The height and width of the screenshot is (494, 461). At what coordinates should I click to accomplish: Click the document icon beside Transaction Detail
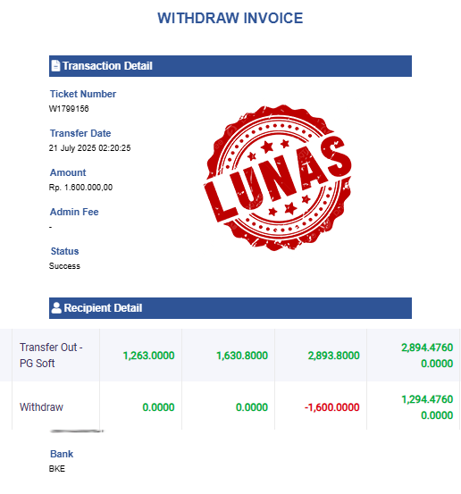click(55, 65)
